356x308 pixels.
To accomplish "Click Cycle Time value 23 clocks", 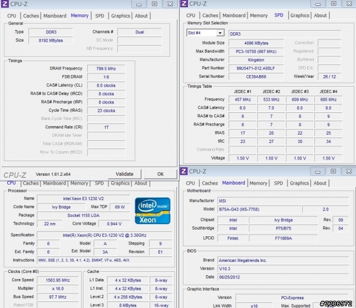I will pyautogui.click(x=106, y=111).
